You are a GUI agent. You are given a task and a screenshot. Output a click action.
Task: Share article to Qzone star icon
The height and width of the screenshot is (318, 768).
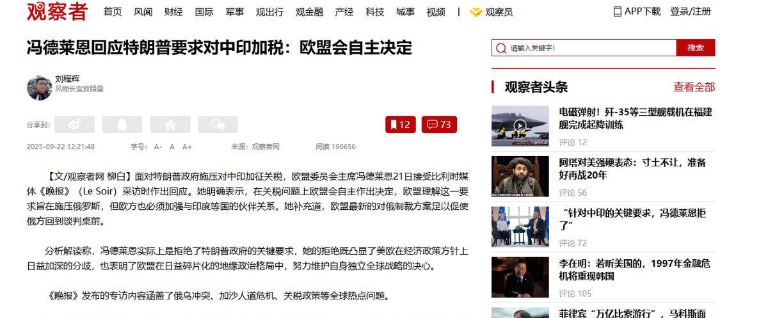pos(170,125)
